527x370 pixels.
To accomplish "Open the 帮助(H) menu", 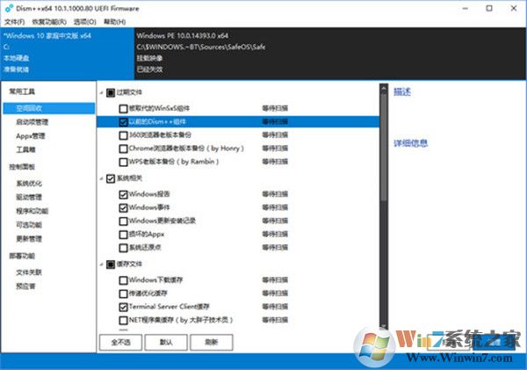I will tap(114, 22).
